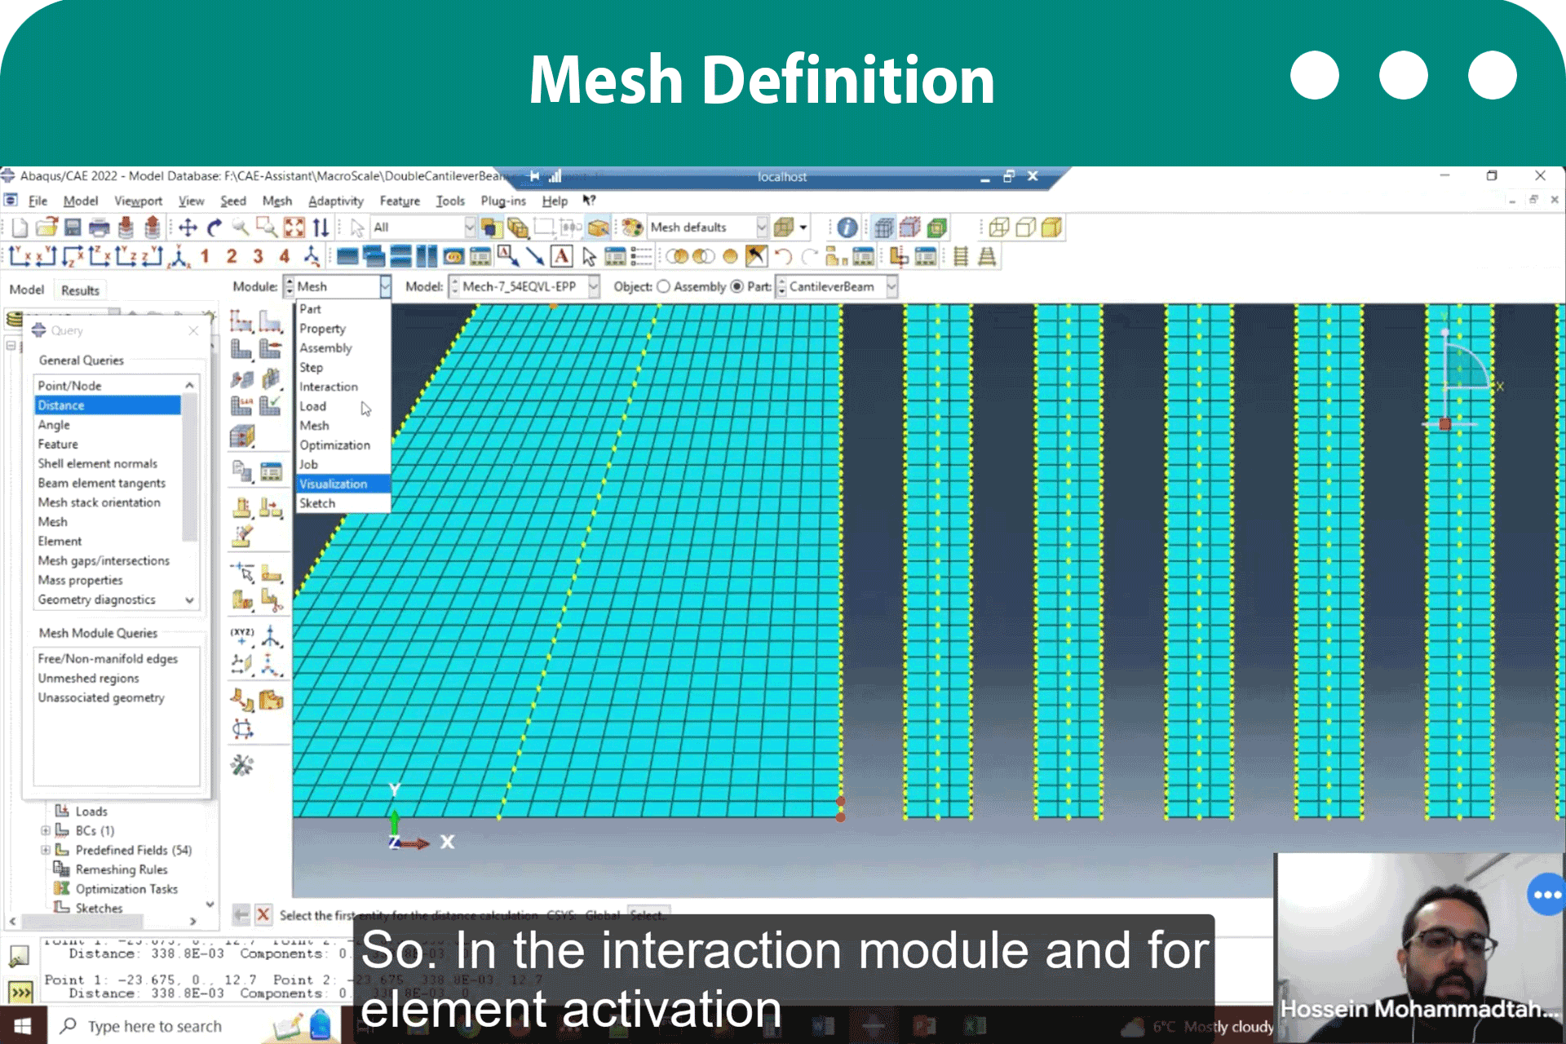
Task: Choose Sketch from module list
Action: (x=343, y=503)
